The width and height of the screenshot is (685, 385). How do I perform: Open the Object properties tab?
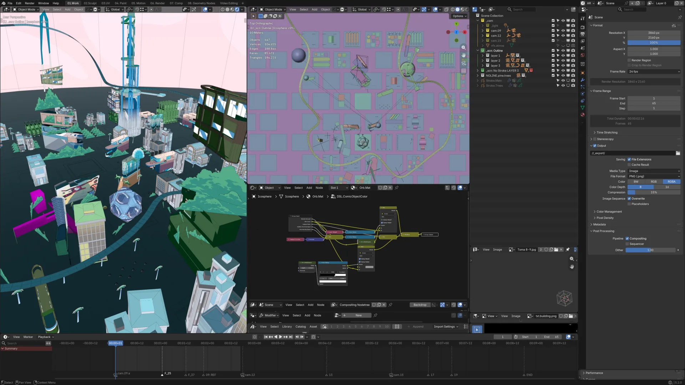583,73
